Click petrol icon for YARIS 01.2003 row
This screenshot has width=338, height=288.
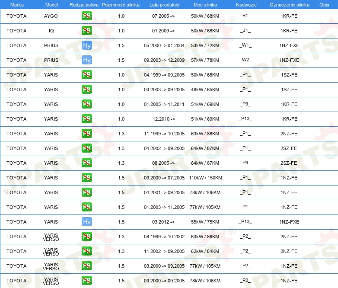pos(86,207)
